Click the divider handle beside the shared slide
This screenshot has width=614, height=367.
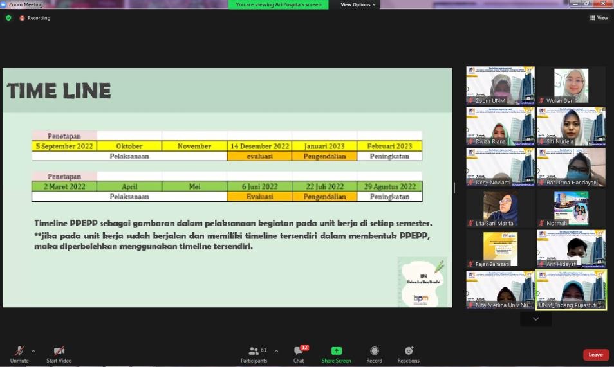(456, 188)
